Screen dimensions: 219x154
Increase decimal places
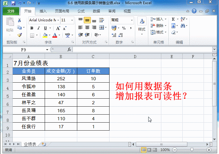tap(114, 35)
